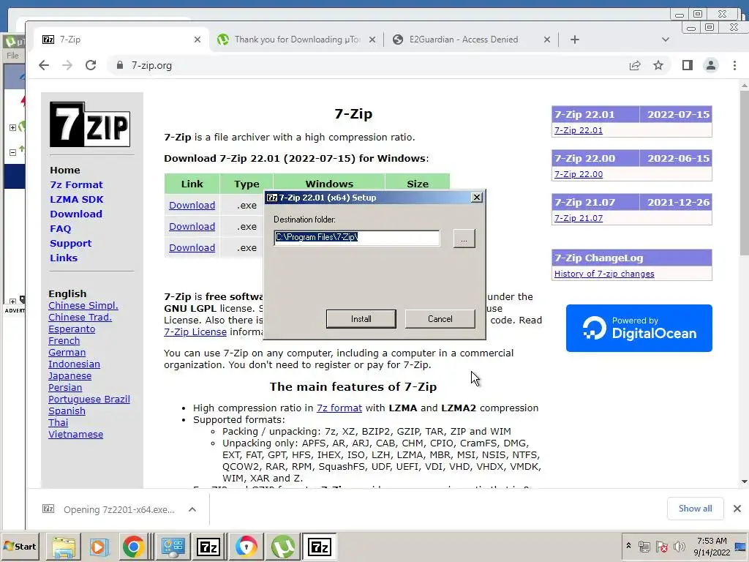This screenshot has width=749, height=562.
Task: Open the 7-Zip License link
Action: pyautogui.click(x=195, y=331)
